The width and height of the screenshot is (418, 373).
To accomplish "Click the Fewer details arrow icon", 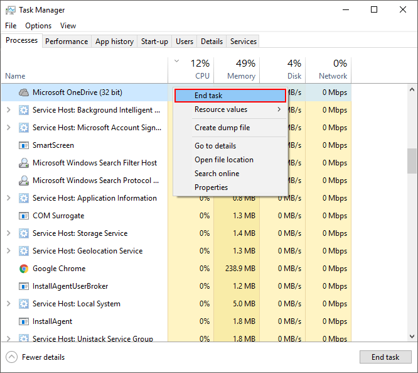I will (x=11, y=357).
